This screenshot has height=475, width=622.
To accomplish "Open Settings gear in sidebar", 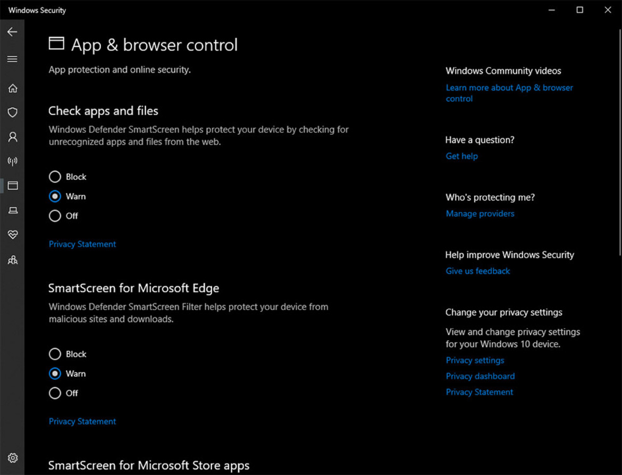I will pos(13,458).
